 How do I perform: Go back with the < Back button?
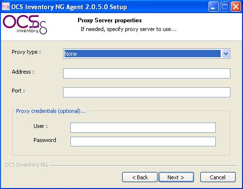tap(140, 177)
